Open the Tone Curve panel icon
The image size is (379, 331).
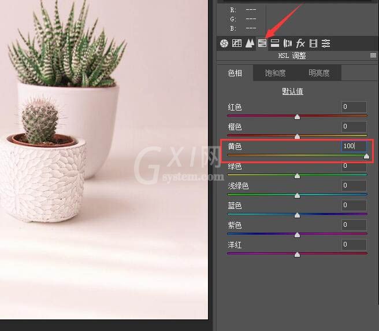coord(237,43)
